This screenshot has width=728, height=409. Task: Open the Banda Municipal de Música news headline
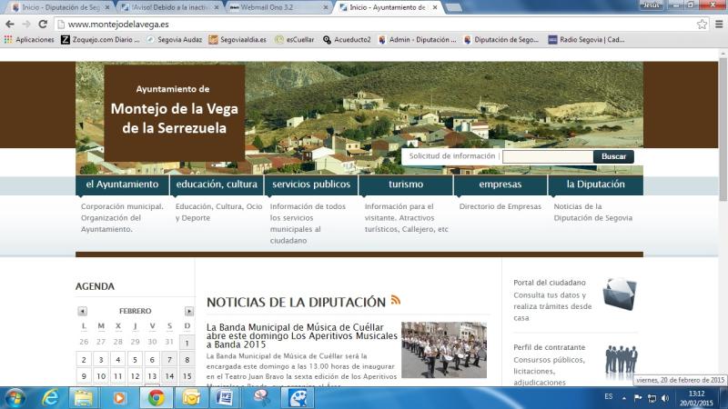pyautogui.click(x=294, y=335)
